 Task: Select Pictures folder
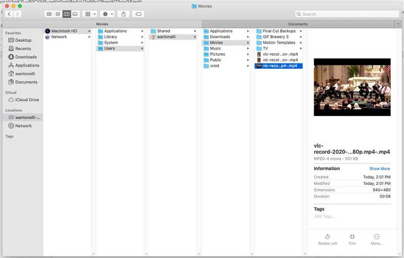coord(226,54)
